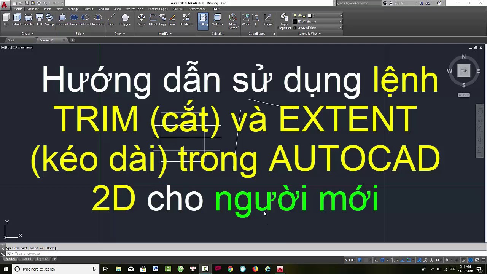Toggle annotation objects visibility

click(x=420, y=260)
